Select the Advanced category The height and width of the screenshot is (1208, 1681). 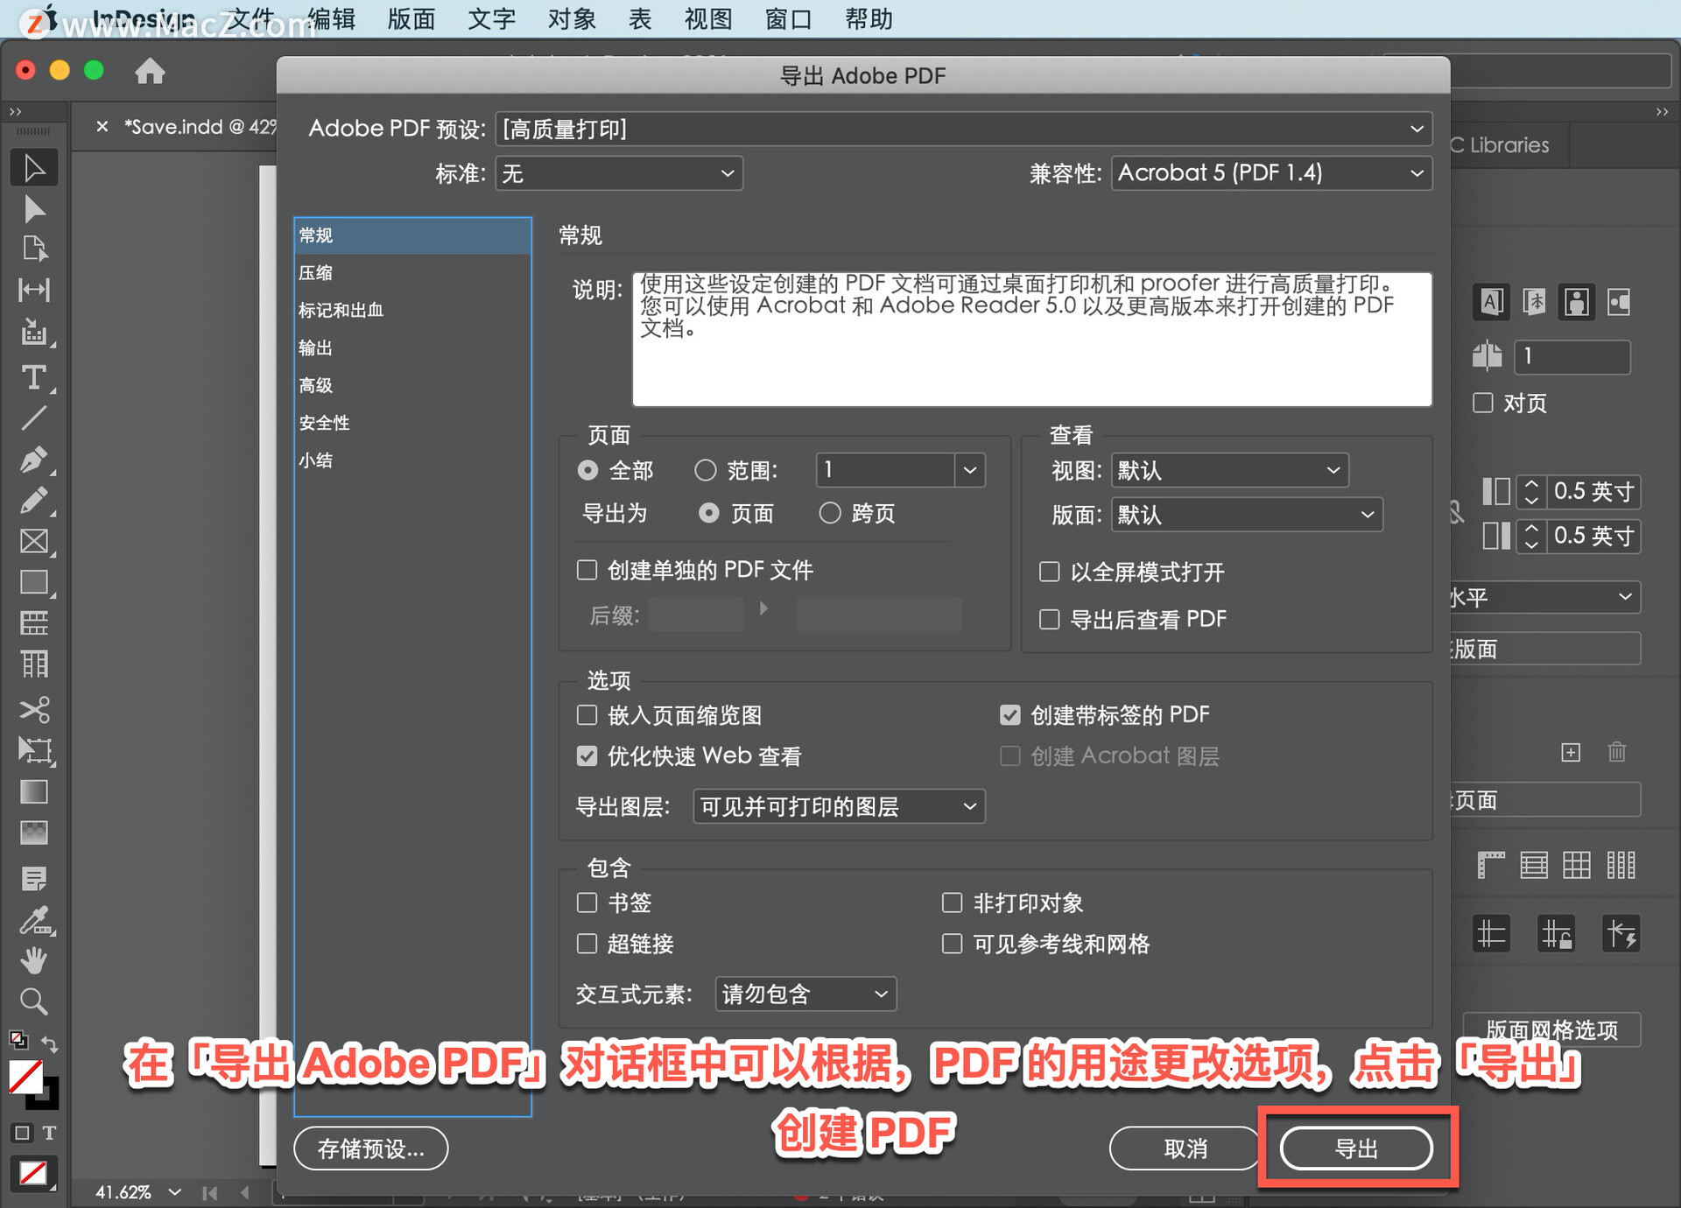pos(412,386)
